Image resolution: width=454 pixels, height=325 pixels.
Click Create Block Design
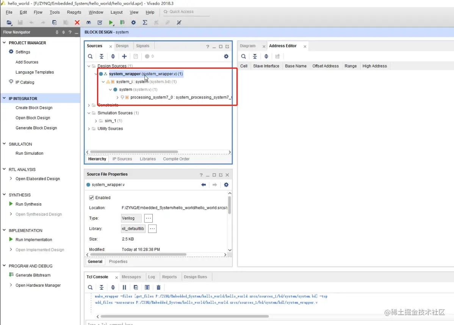(x=34, y=108)
